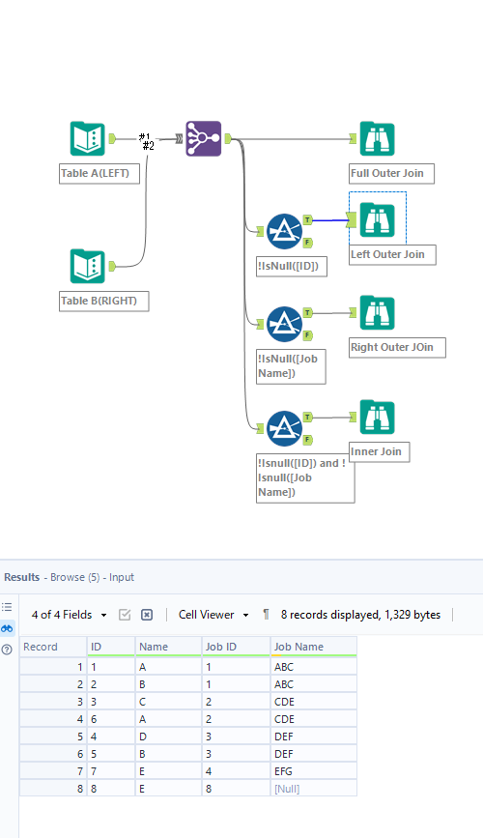The height and width of the screenshot is (838, 483).
Task: Expand the 4 of 4 Fields dropdown
Action: point(69,615)
